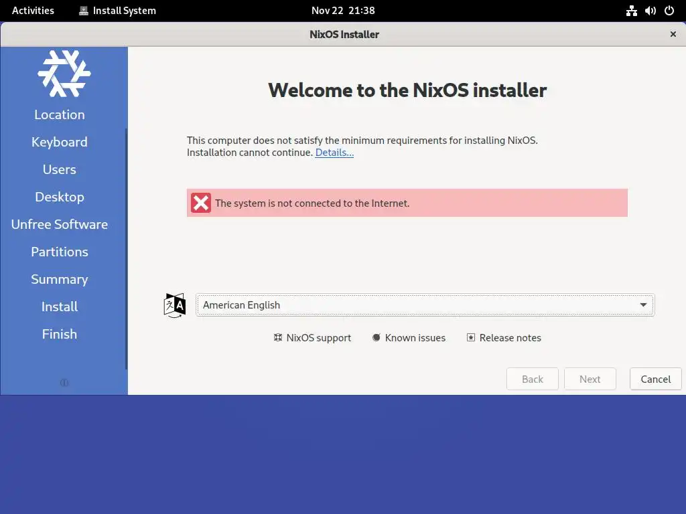Select the Desktop step in sidebar
This screenshot has height=514, width=686.
click(x=60, y=197)
